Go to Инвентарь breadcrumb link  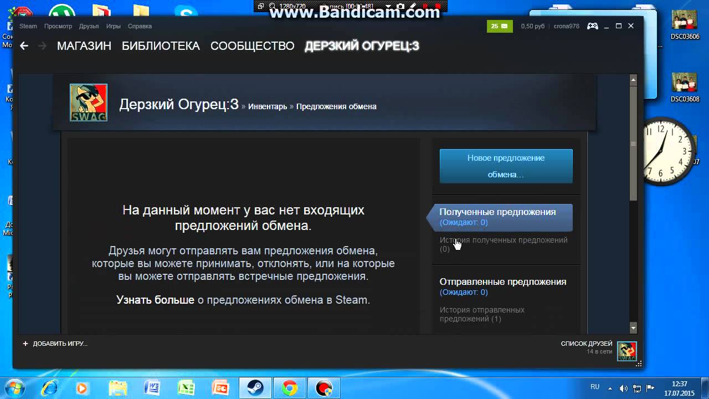coord(268,106)
